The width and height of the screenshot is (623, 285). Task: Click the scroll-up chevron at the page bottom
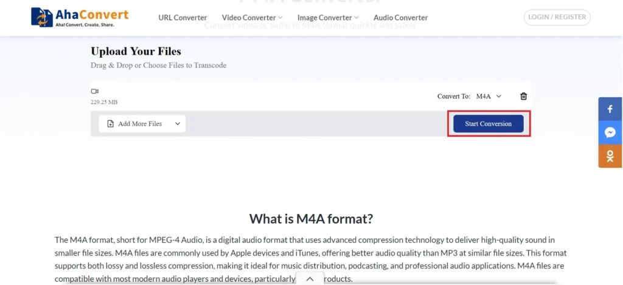[x=310, y=279]
